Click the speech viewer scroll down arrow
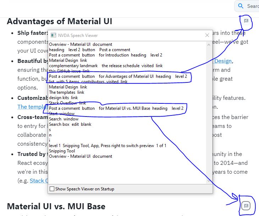Image resolution: width=259 pixels, height=216 pixels. [209, 181]
